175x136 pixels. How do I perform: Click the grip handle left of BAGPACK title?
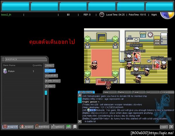click(x=3, y=59)
